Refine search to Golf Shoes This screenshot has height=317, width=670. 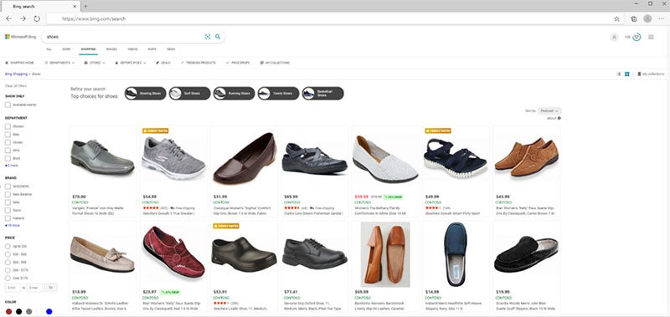pyautogui.click(x=190, y=94)
